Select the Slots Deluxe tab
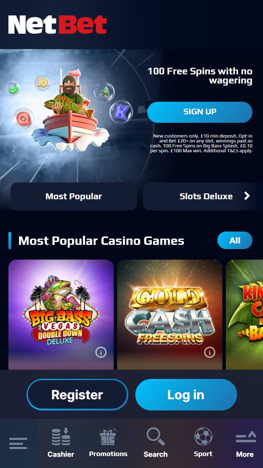Image resolution: width=263 pixels, height=468 pixels. [203, 196]
